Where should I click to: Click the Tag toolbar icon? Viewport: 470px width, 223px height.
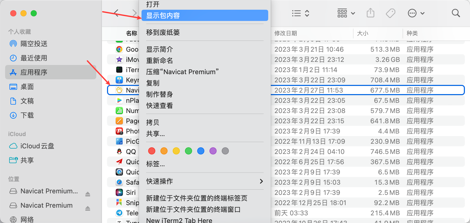[390, 13]
